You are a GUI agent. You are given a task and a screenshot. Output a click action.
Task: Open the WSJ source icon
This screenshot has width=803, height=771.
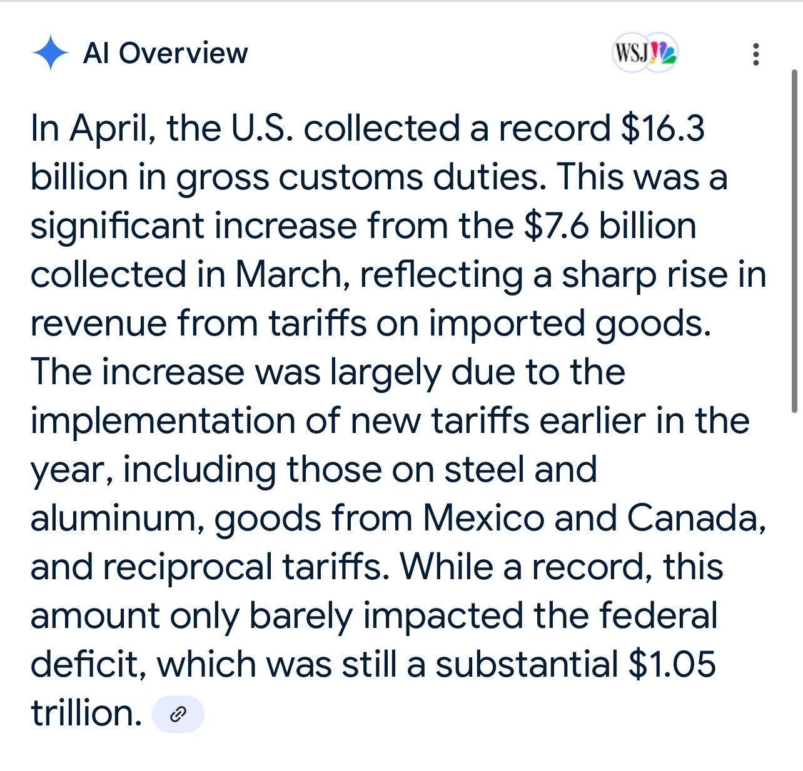coord(630,52)
